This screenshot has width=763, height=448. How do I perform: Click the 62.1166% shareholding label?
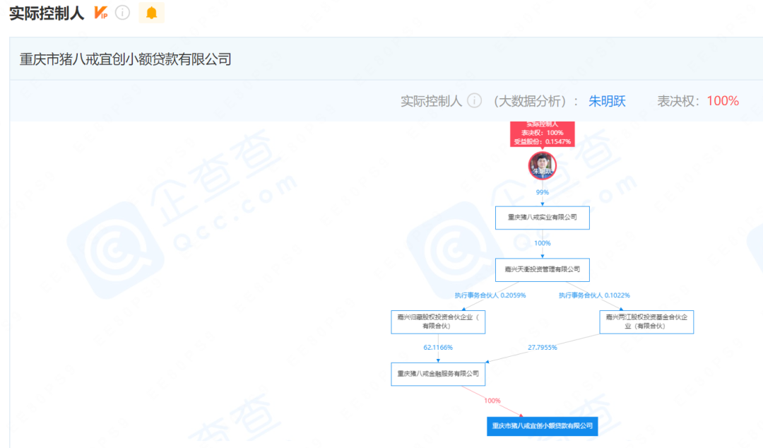coord(438,348)
